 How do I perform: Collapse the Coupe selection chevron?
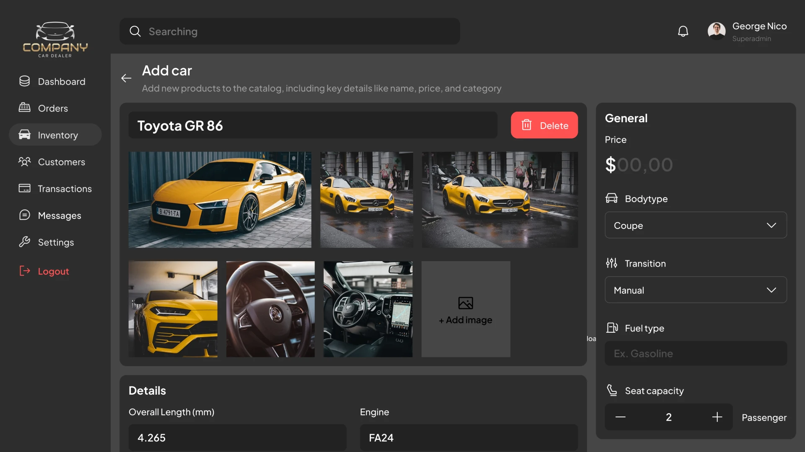(772, 225)
